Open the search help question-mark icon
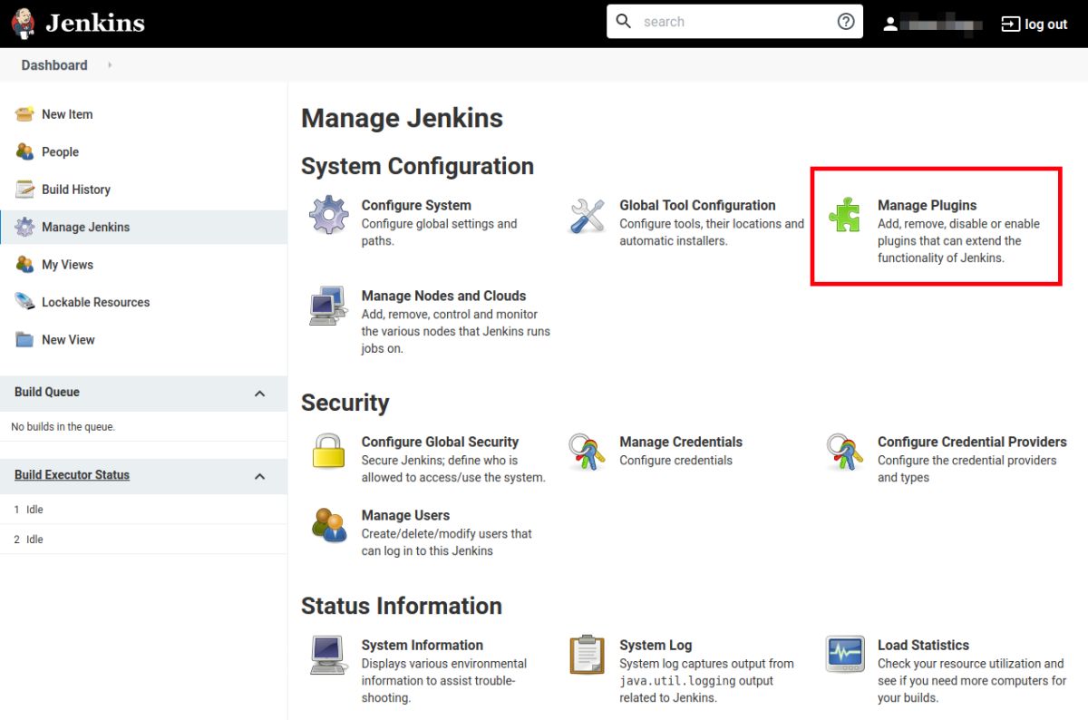This screenshot has width=1088, height=720. (x=846, y=22)
